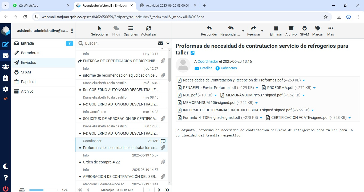Screen dimensions: 364x192
Task: Open the RUC.pdf attachment
Action: [190, 95]
